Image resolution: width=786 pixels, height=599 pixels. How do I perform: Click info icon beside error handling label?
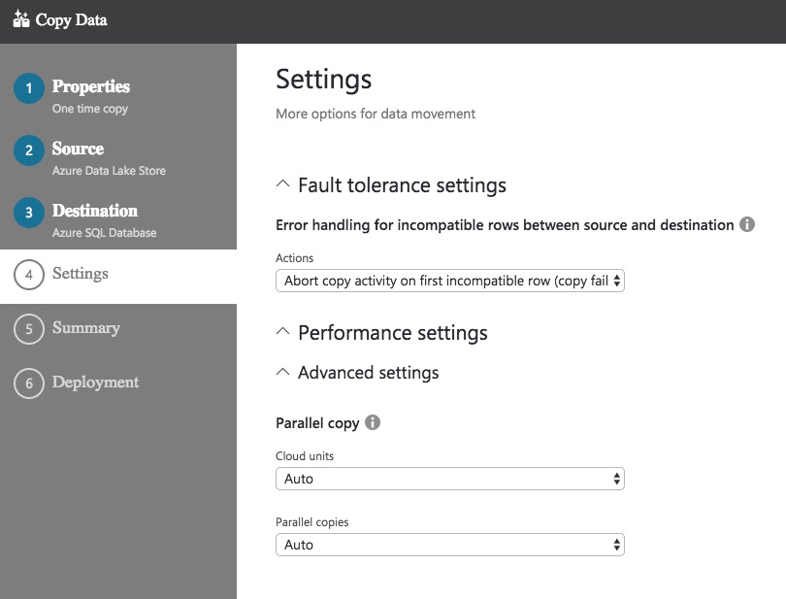point(747,224)
